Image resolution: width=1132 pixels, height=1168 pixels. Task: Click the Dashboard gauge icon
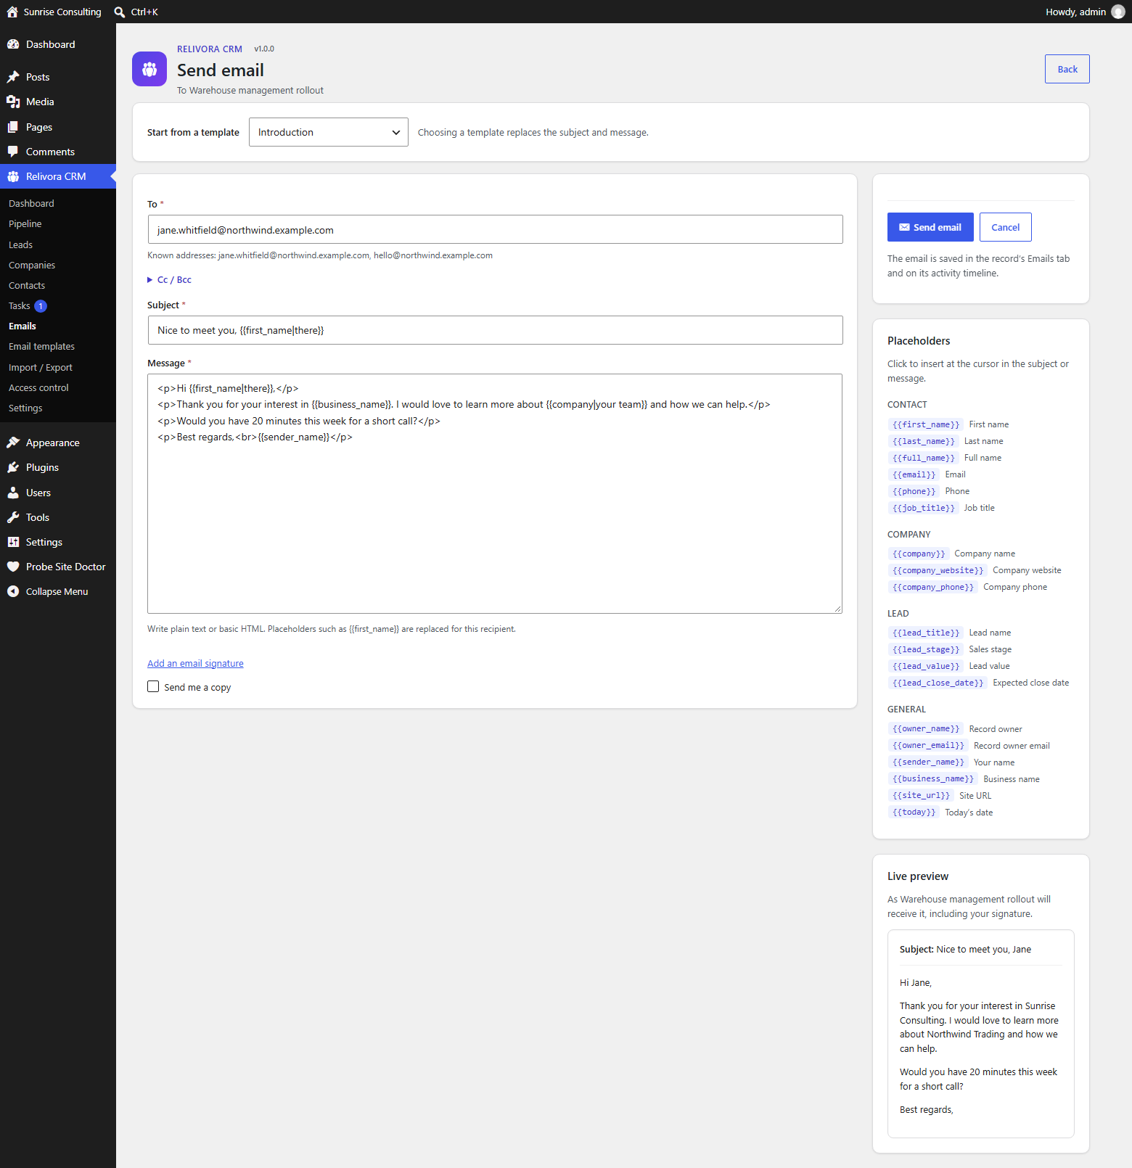13,44
